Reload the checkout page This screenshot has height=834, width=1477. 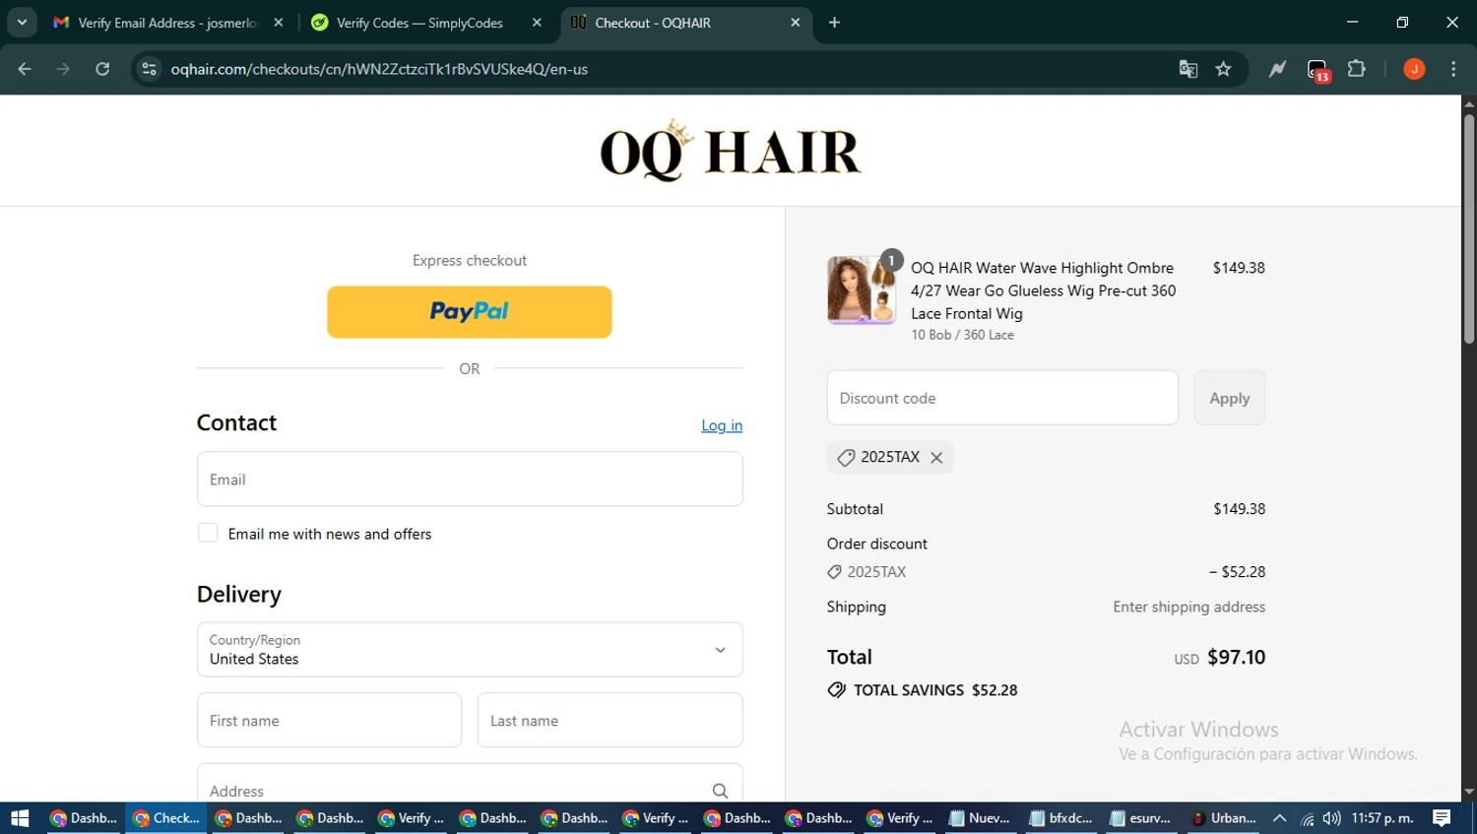(x=102, y=69)
